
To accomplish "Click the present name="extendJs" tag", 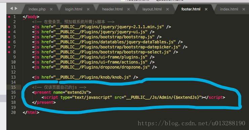I will [x=61, y=92].
